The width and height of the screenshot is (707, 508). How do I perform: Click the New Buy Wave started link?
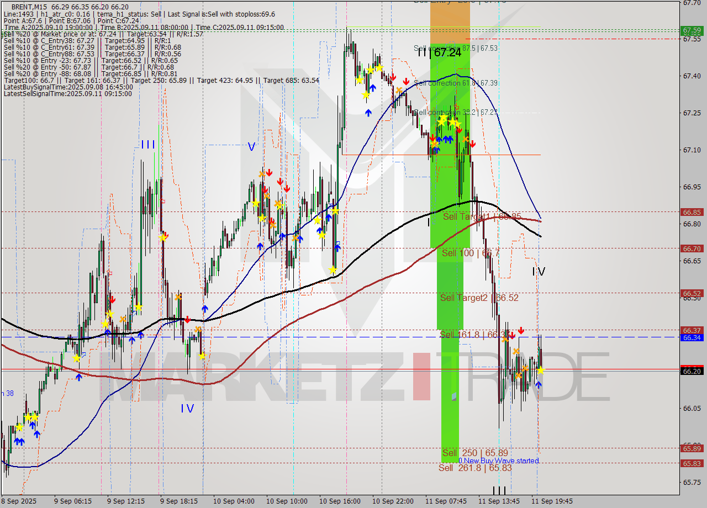coord(499,461)
